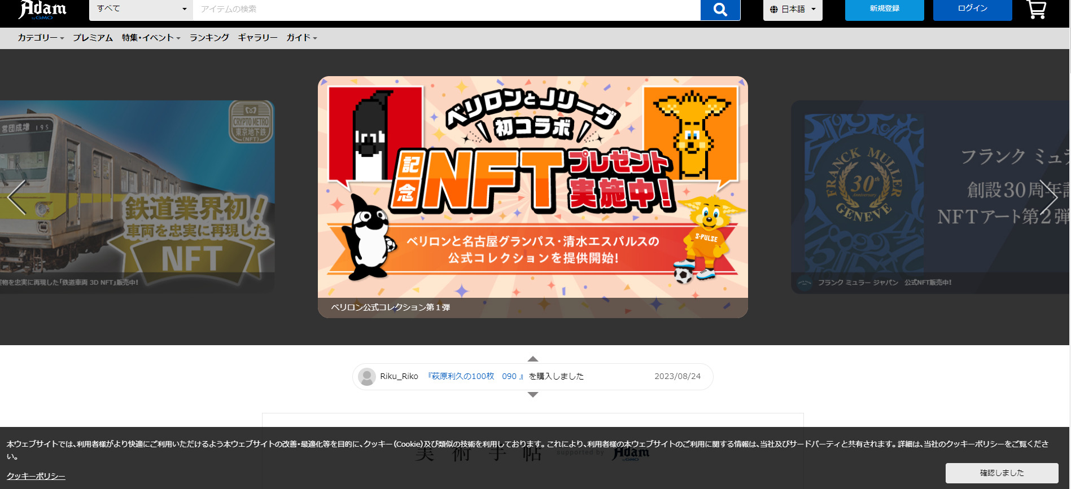
Task: Expand the カテゴリー menu
Action: click(41, 38)
